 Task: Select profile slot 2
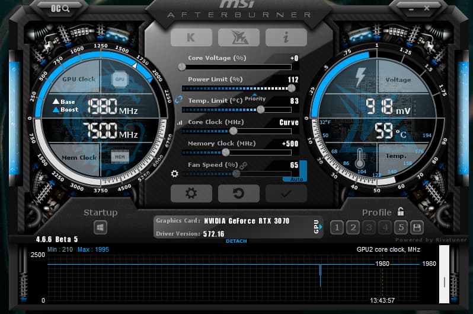(353, 227)
